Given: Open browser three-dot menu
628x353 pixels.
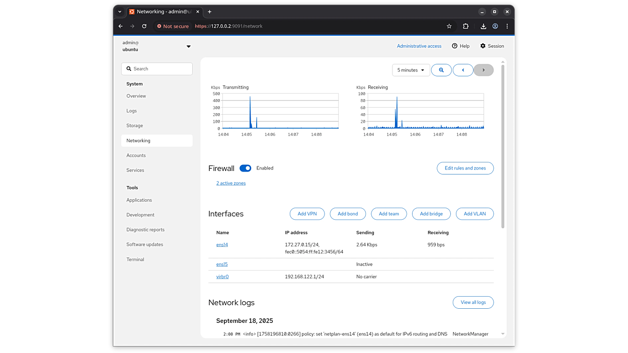Looking at the screenshot, I should (x=507, y=26).
